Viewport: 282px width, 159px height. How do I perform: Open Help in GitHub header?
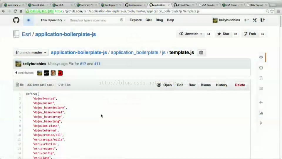pos(170,20)
